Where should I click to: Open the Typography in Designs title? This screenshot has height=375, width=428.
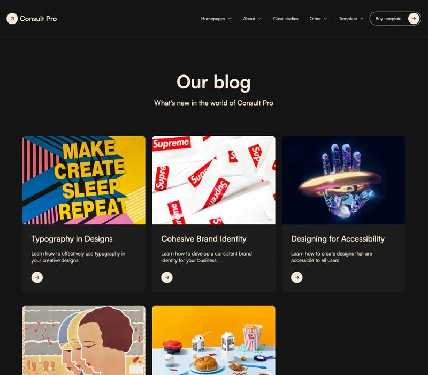pos(72,239)
